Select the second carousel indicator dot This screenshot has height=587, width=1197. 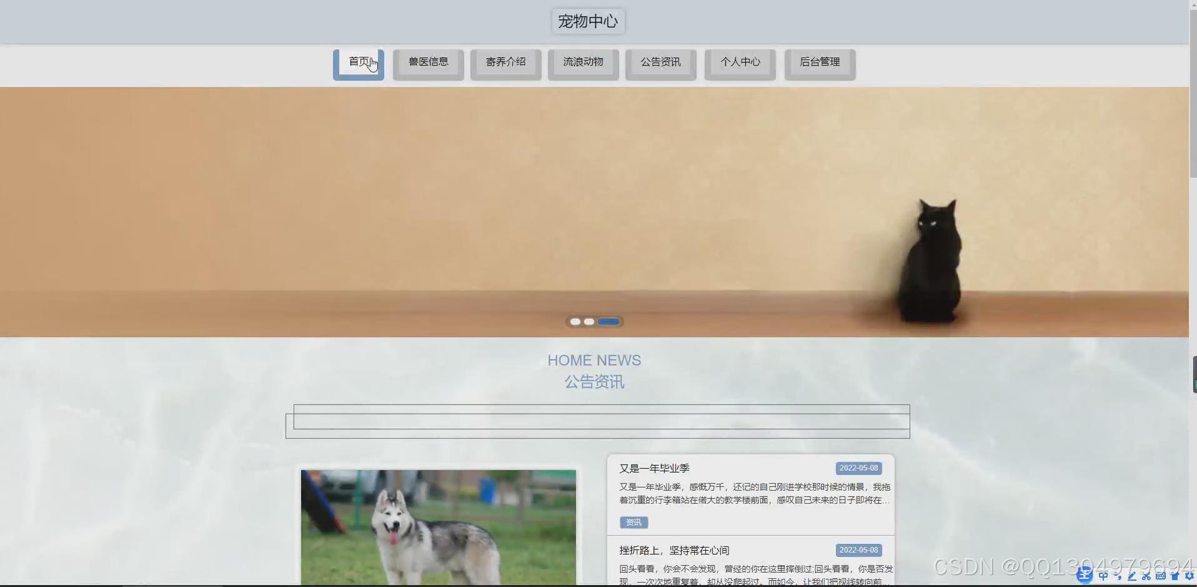(589, 321)
